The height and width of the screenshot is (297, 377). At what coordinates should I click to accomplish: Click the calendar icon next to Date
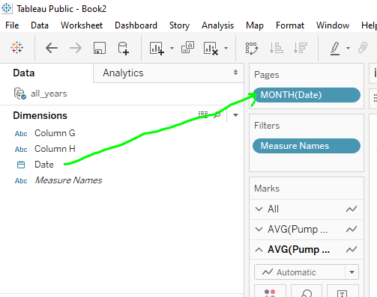(21, 165)
